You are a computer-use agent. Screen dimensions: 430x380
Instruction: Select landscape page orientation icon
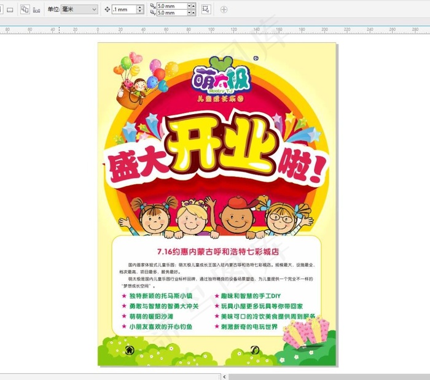10,10
